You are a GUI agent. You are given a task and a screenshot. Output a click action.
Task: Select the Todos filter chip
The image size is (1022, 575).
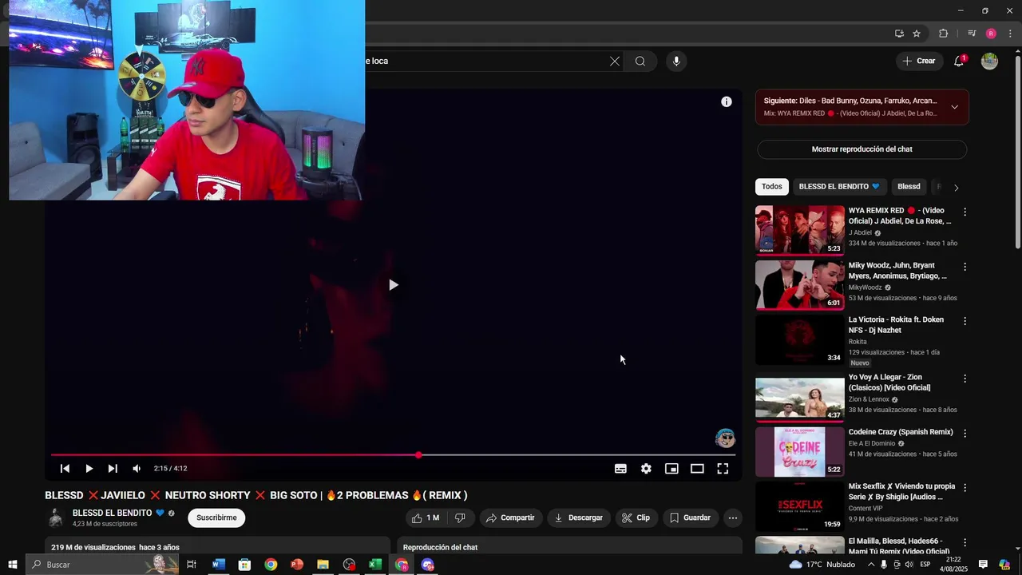772,187
